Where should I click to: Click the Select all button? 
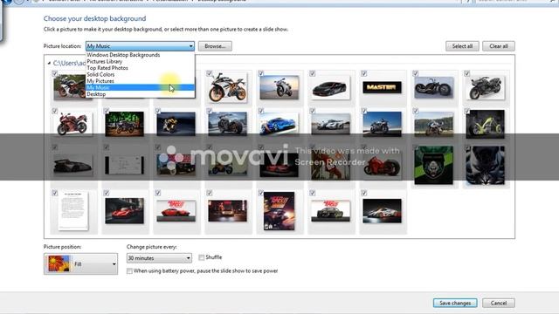(462, 46)
